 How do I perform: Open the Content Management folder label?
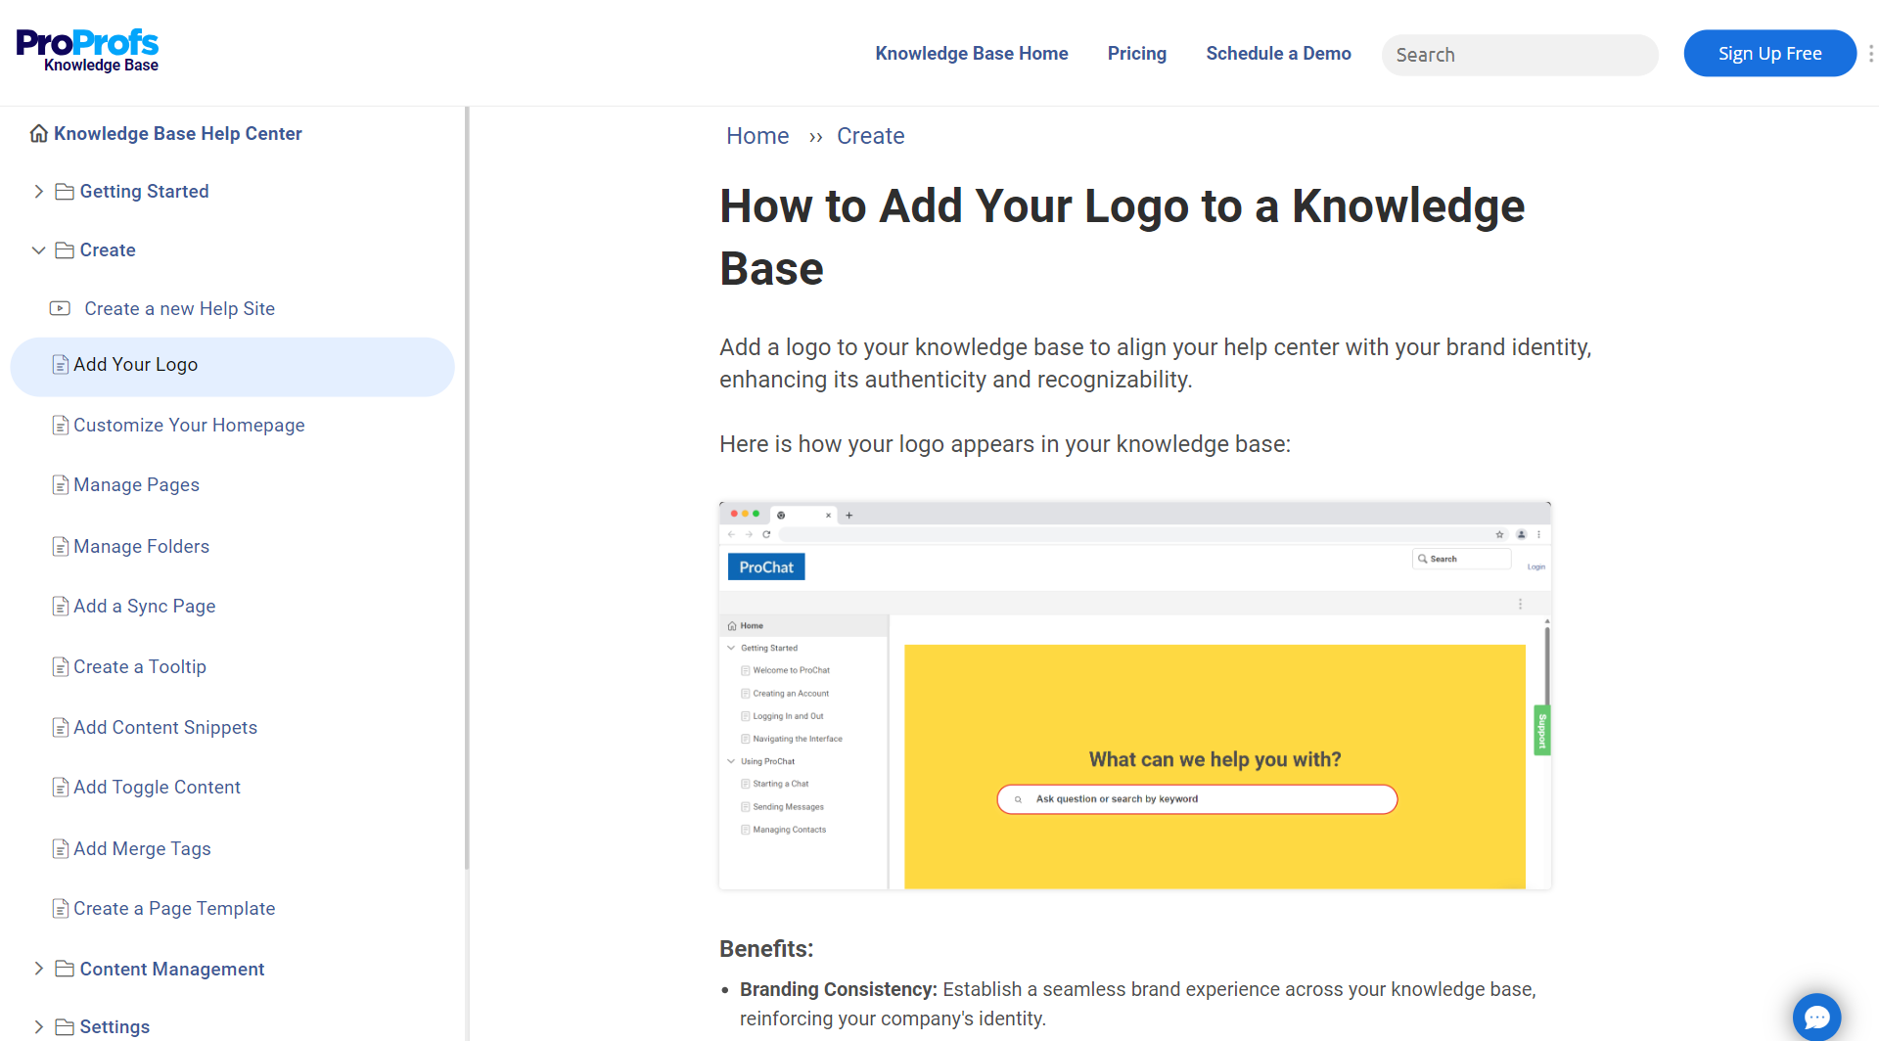coord(172,969)
